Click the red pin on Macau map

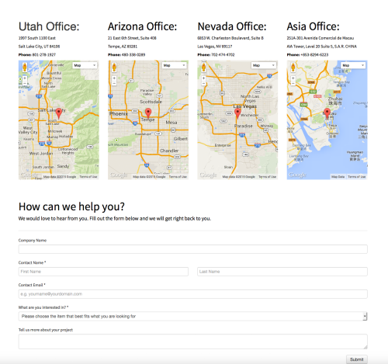(x=327, y=113)
